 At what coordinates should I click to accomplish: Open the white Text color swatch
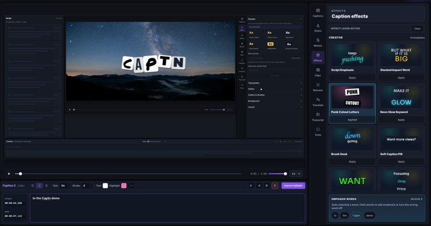105,185
